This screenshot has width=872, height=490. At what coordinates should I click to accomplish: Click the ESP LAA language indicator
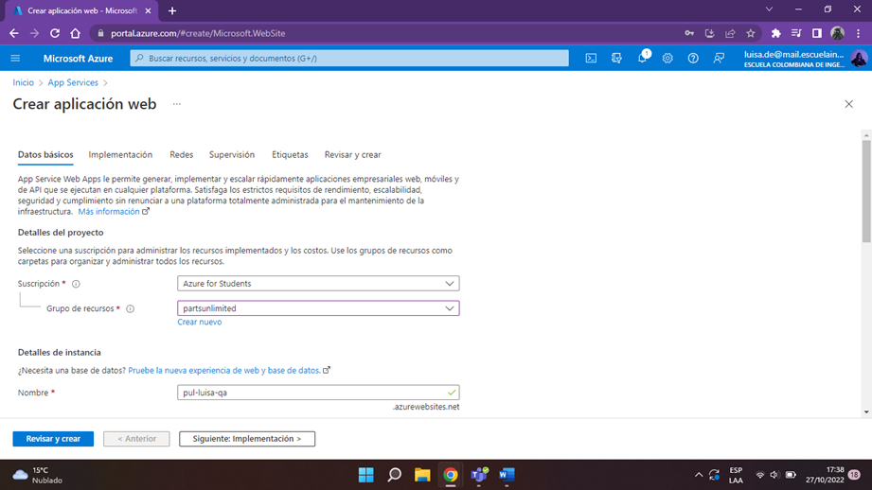pyautogui.click(x=736, y=475)
